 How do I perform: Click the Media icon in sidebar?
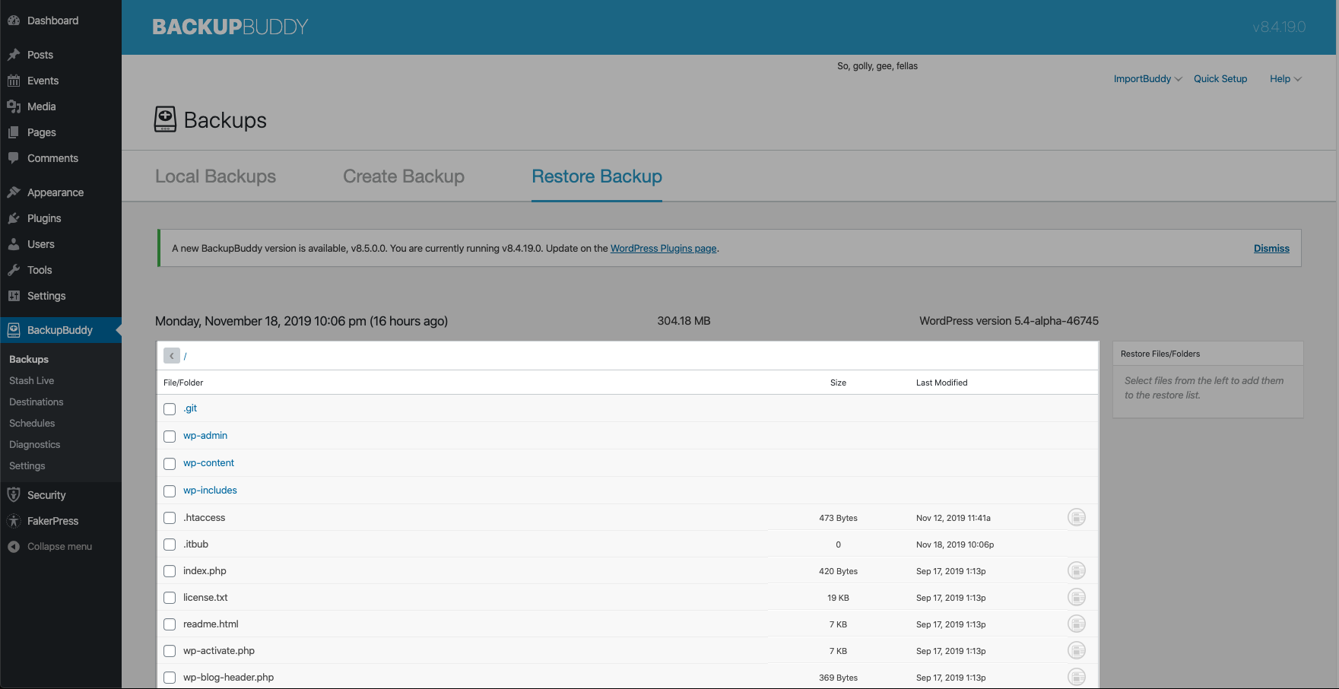click(14, 106)
